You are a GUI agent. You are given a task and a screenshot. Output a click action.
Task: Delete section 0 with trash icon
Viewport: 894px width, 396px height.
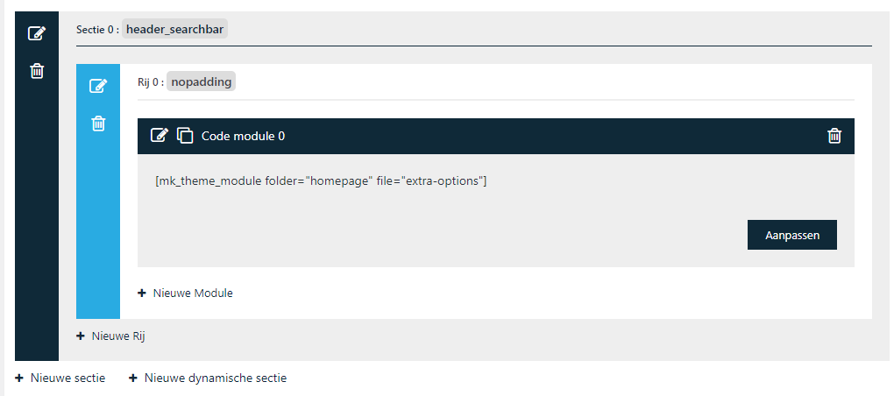click(37, 71)
